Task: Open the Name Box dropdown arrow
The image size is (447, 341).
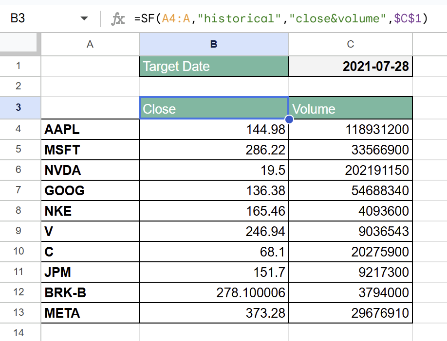Action: (x=84, y=18)
